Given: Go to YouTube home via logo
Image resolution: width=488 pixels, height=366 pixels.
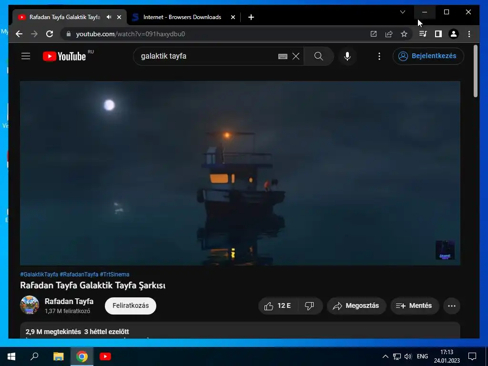Looking at the screenshot, I should click(x=64, y=56).
